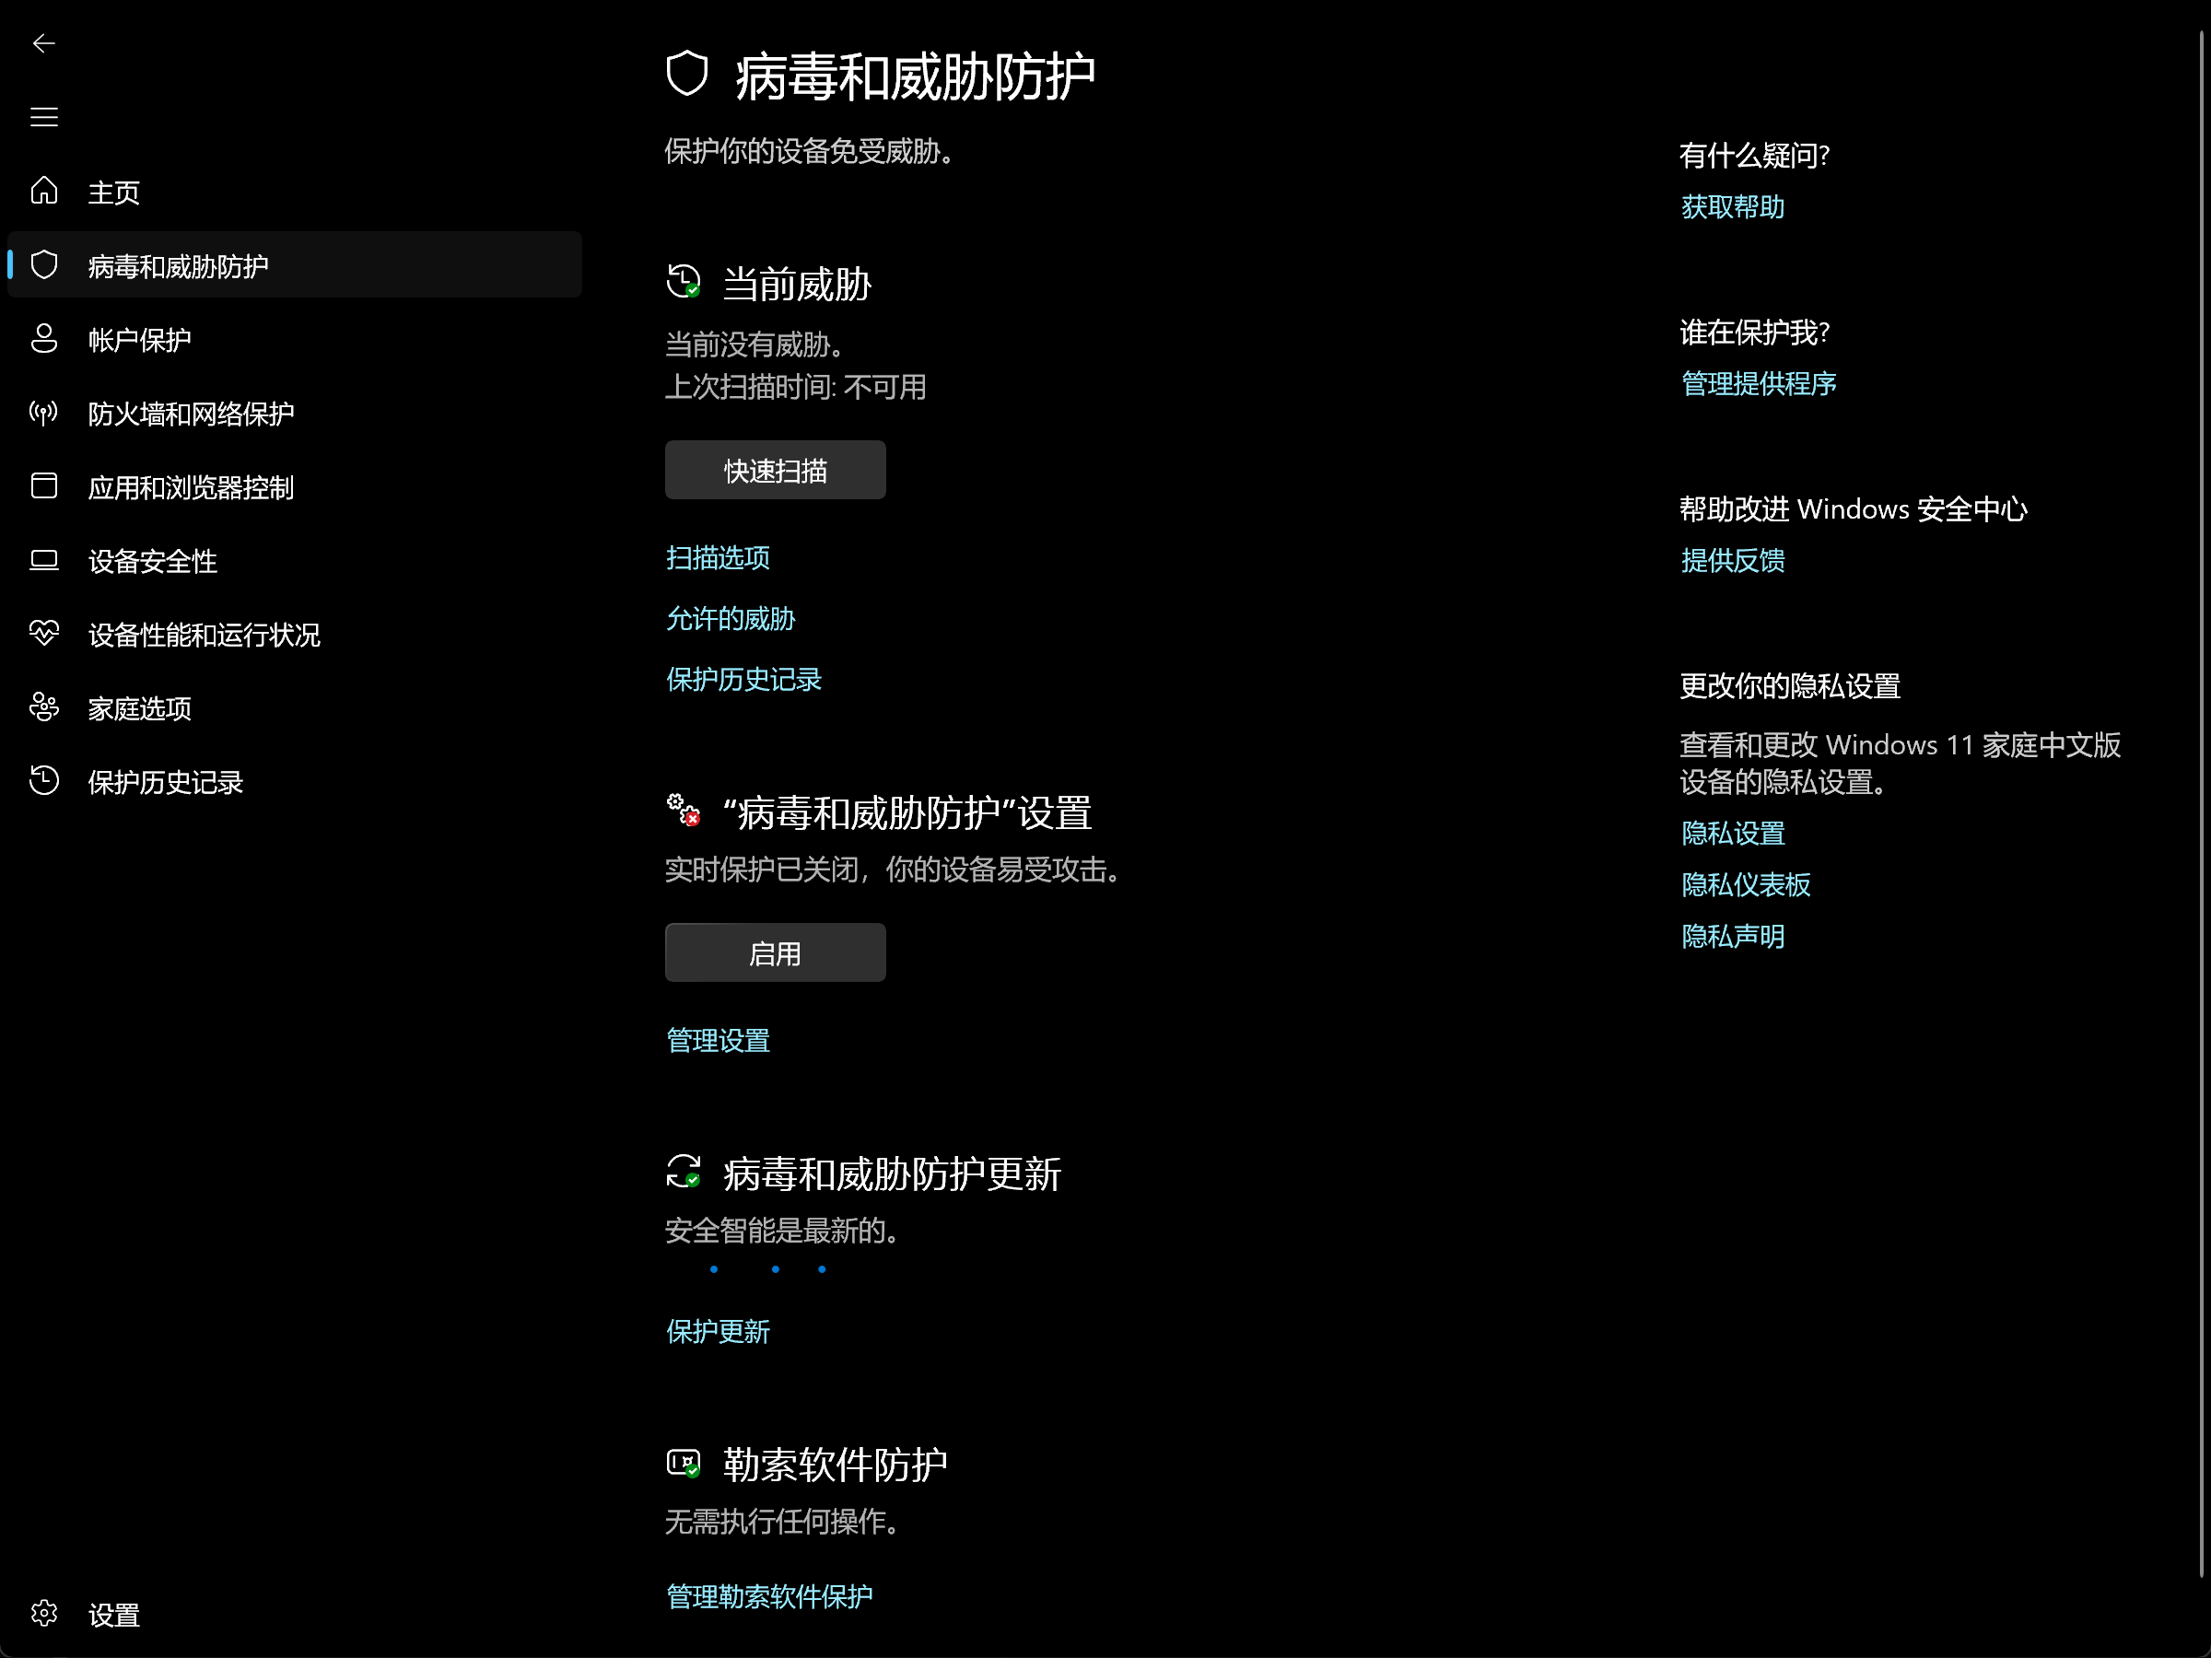Click the 管理设置 link
Screen dimensions: 2211x1658
(x=718, y=1040)
